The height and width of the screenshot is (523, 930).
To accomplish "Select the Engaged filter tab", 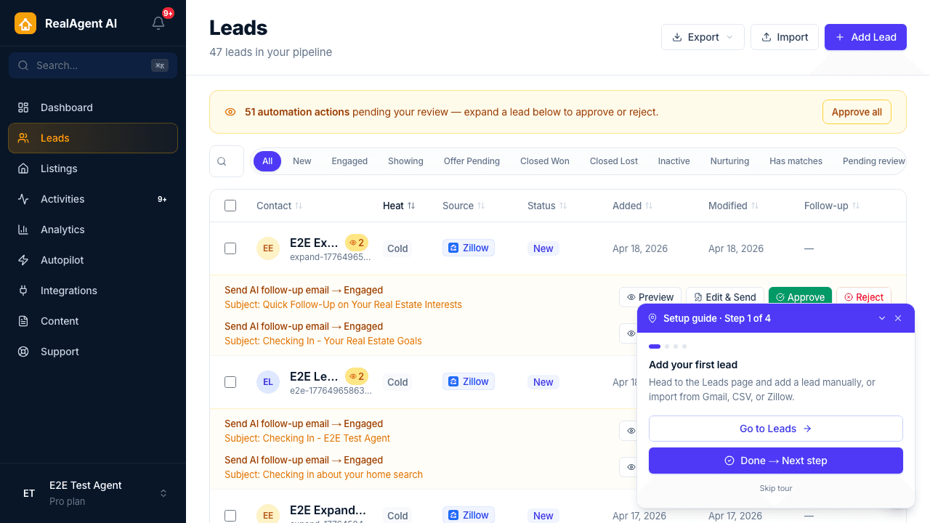I will 349,161.
